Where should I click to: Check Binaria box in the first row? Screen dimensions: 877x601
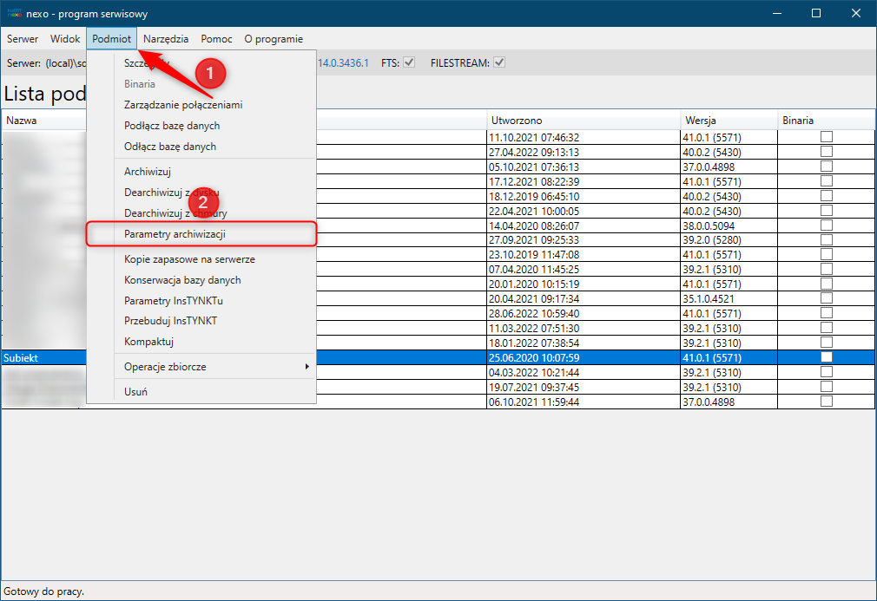(827, 137)
